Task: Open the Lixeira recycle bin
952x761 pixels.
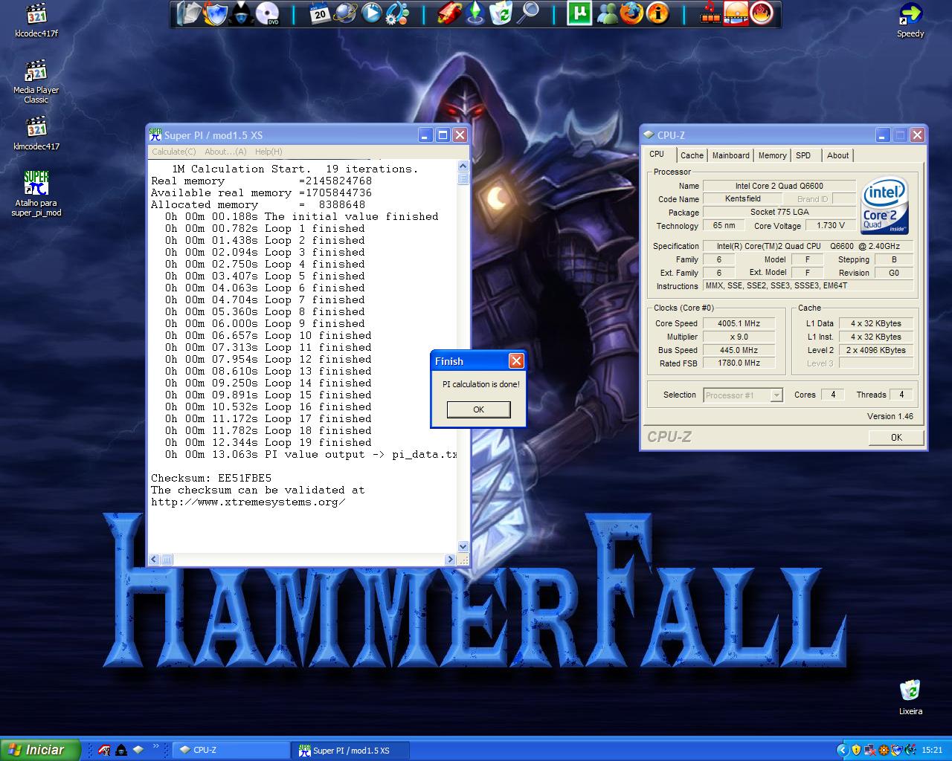Action: 910,697
